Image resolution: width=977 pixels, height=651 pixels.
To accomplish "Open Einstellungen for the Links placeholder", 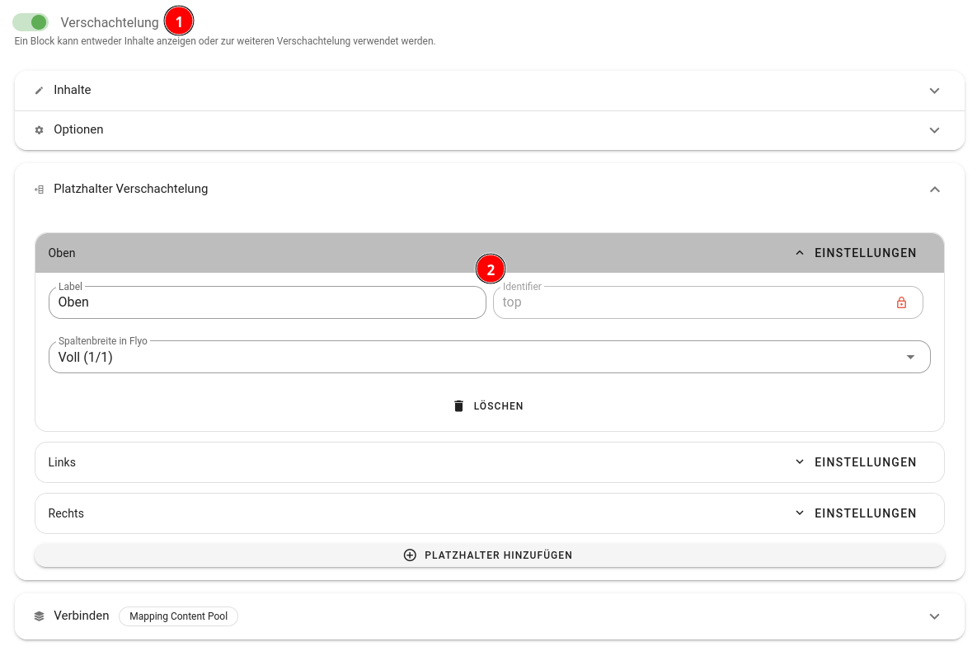I will (856, 462).
